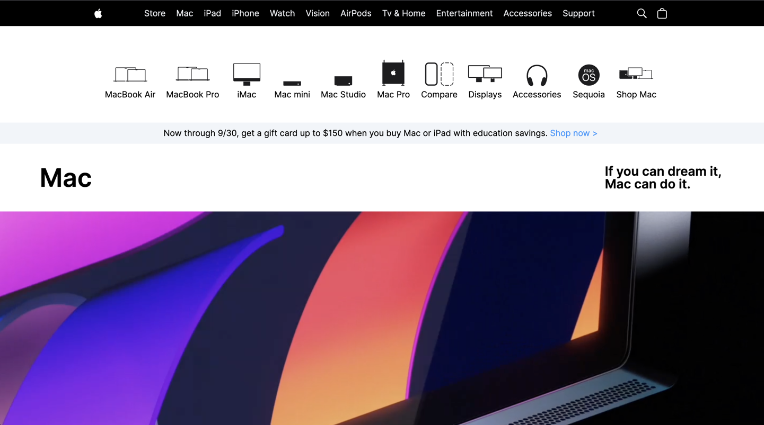Select the Mac mini icon
Screen dimensions: 764x425
292,83
